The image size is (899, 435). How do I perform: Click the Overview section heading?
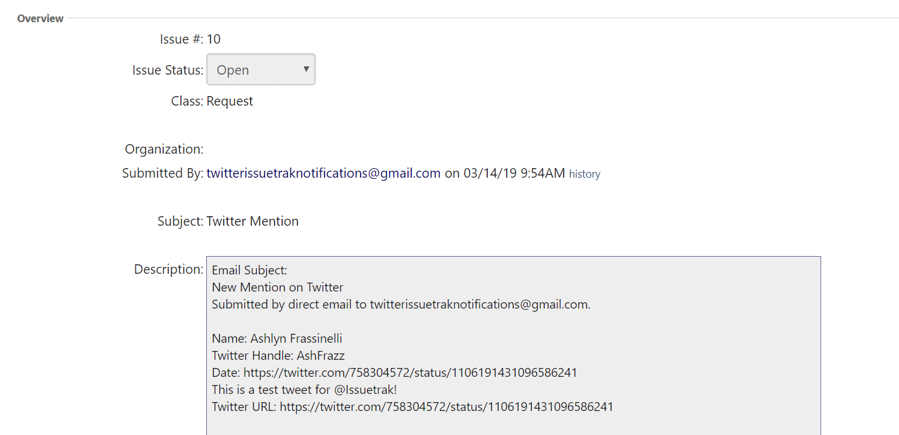click(40, 18)
